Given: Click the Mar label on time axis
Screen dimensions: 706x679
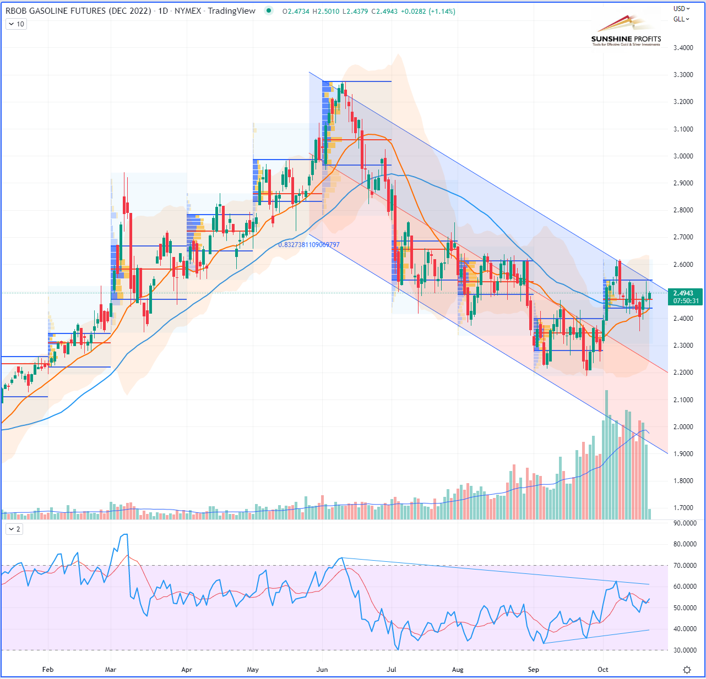Looking at the screenshot, I should [111, 670].
